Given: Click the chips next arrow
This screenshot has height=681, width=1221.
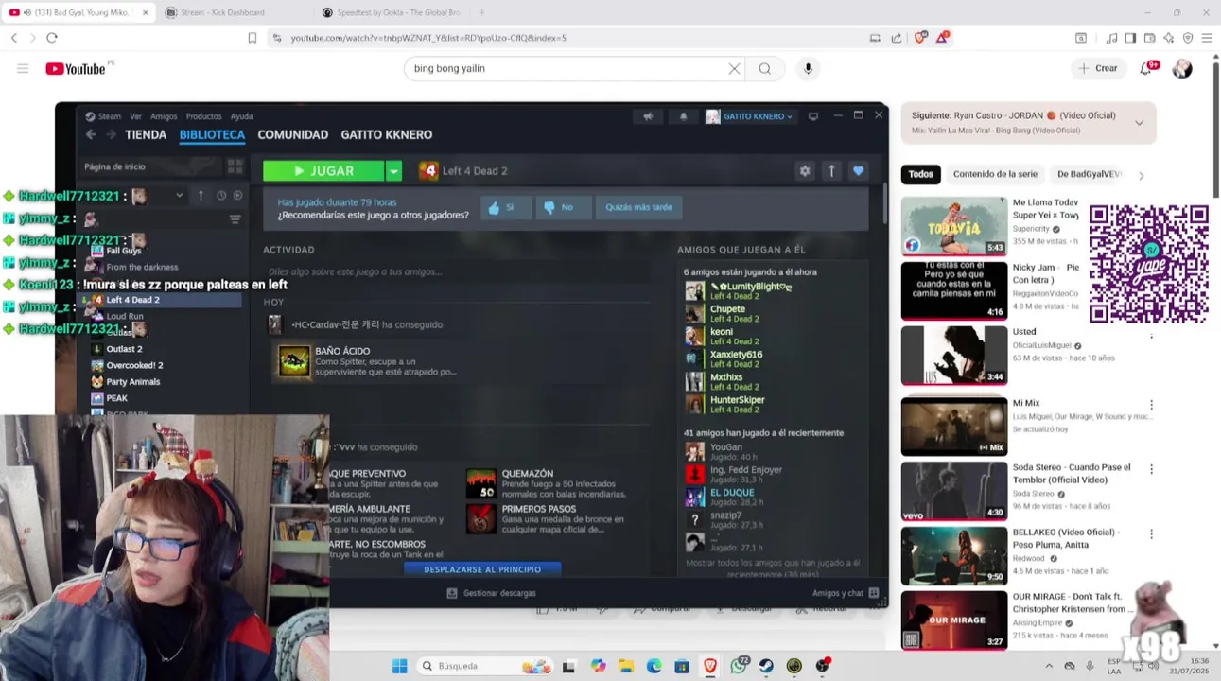Looking at the screenshot, I should click(1141, 175).
